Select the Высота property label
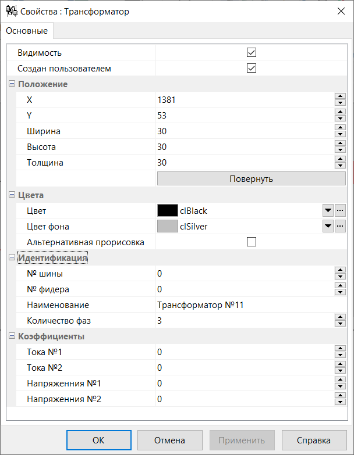354x455 pixels. click(x=41, y=147)
